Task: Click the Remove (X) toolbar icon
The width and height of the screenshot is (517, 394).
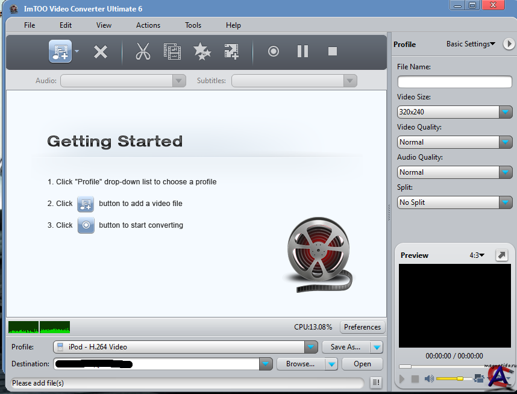Action: coord(101,52)
